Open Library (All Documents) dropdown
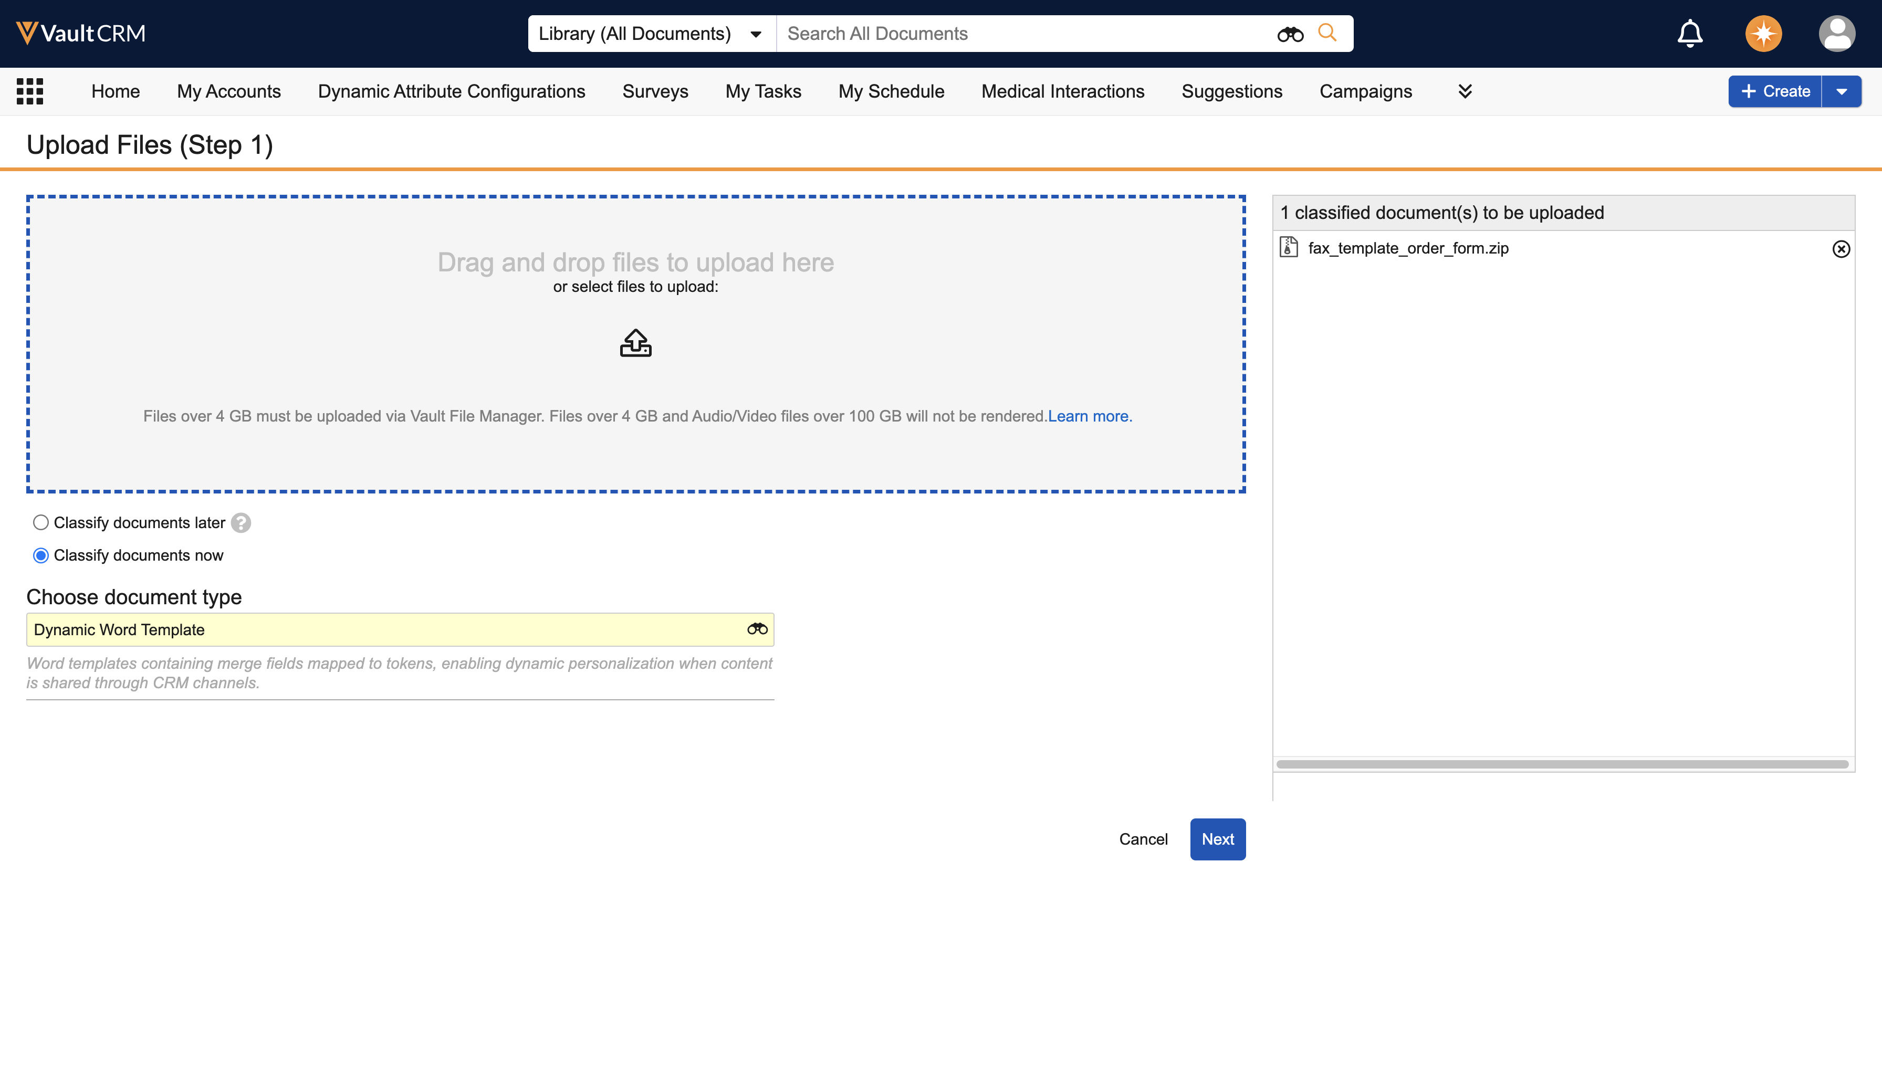 [x=651, y=34]
